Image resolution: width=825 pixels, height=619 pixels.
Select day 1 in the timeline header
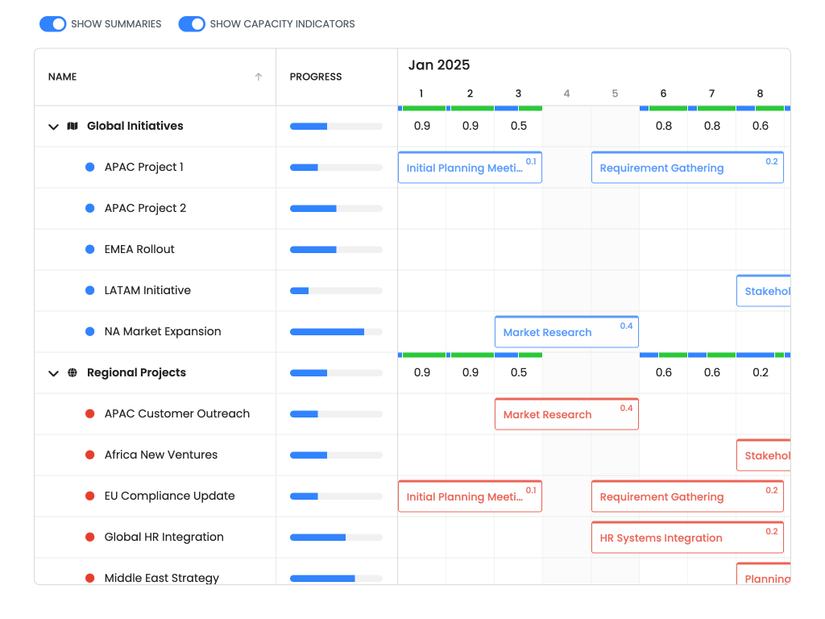(421, 93)
